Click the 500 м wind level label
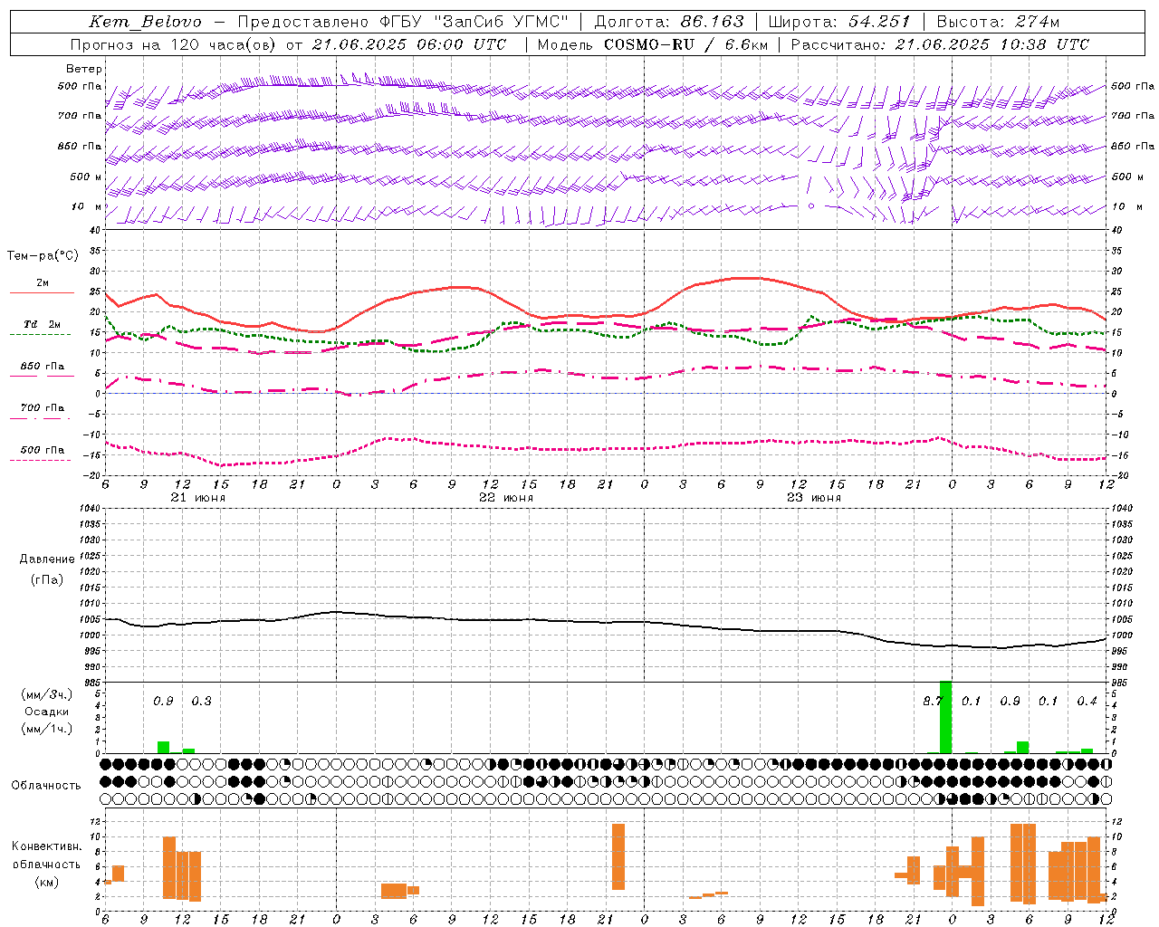The image size is (1159, 927). [86, 177]
